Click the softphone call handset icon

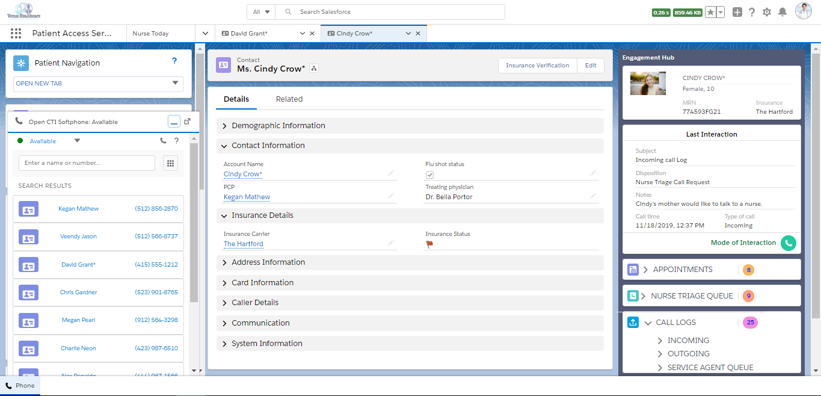click(x=164, y=141)
